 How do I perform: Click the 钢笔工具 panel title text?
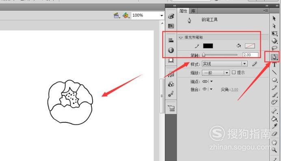click(x=210, y=20)
